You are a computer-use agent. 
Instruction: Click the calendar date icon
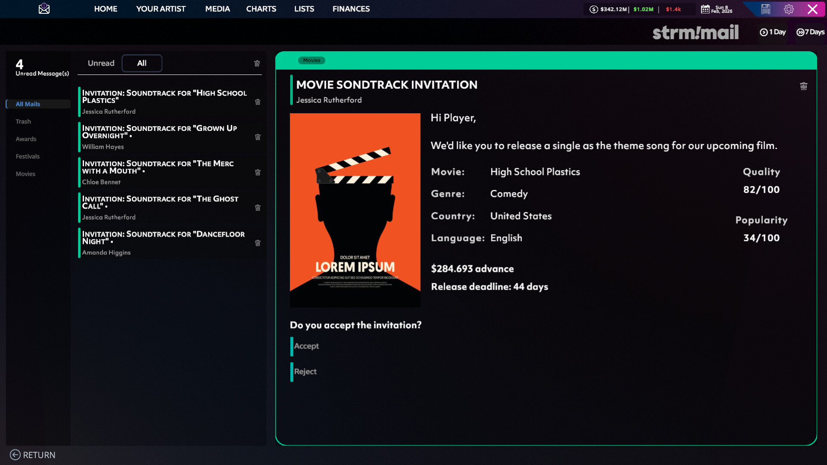(705, 9)
